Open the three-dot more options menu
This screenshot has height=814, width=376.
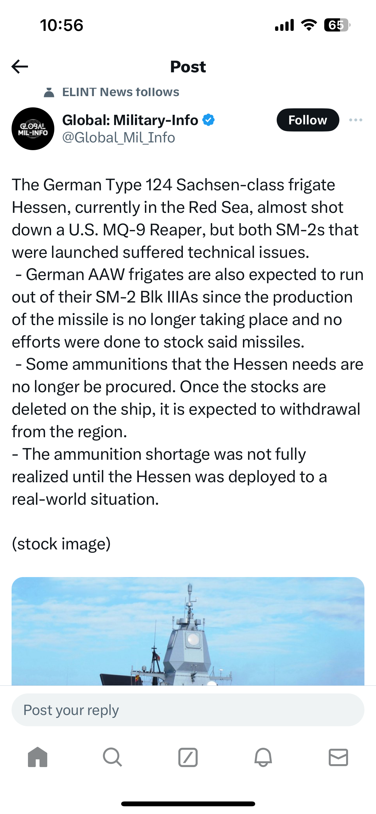coord(355,120)
